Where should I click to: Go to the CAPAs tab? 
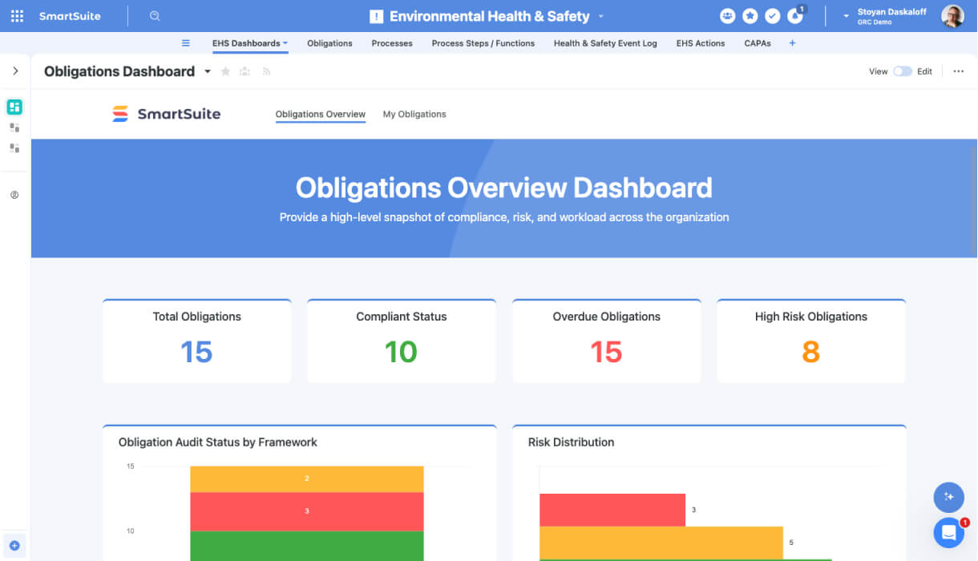click(758, 43)
